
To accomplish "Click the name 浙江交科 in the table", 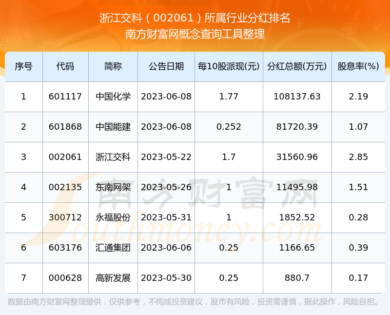I will click(x=113, y=157).
